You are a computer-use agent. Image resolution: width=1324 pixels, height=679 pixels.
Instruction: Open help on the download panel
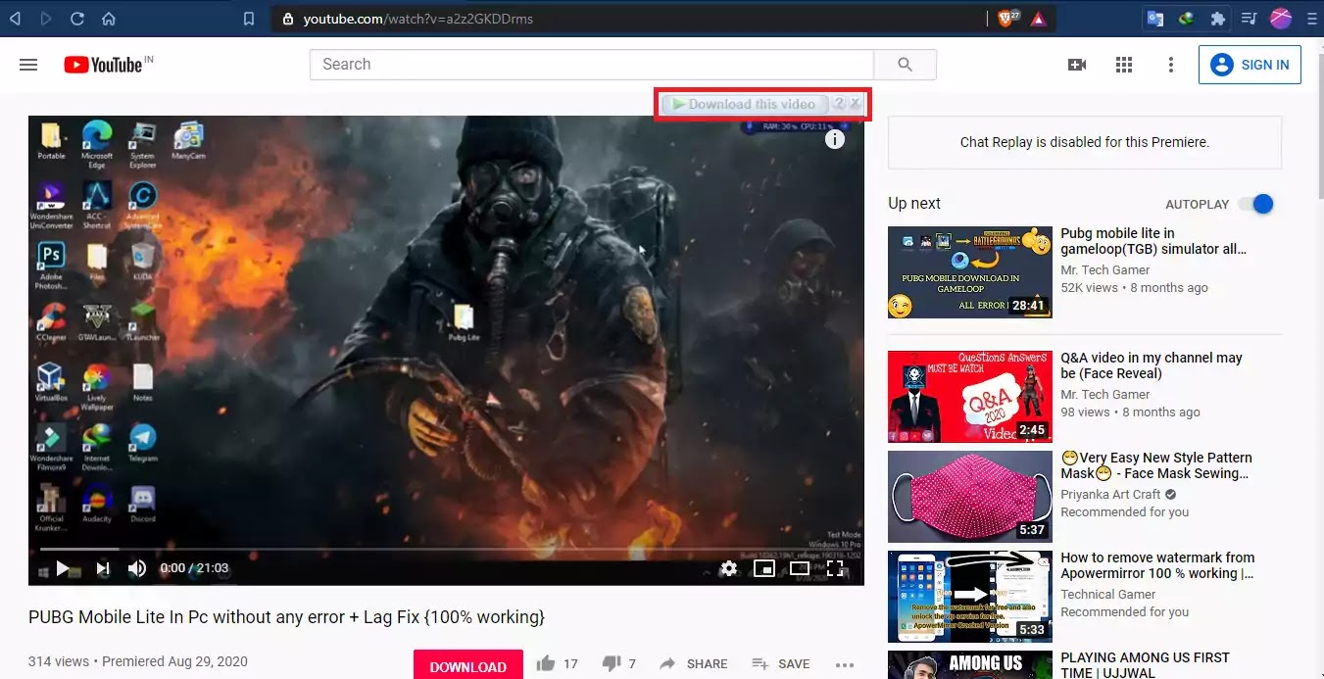[839, 104]
